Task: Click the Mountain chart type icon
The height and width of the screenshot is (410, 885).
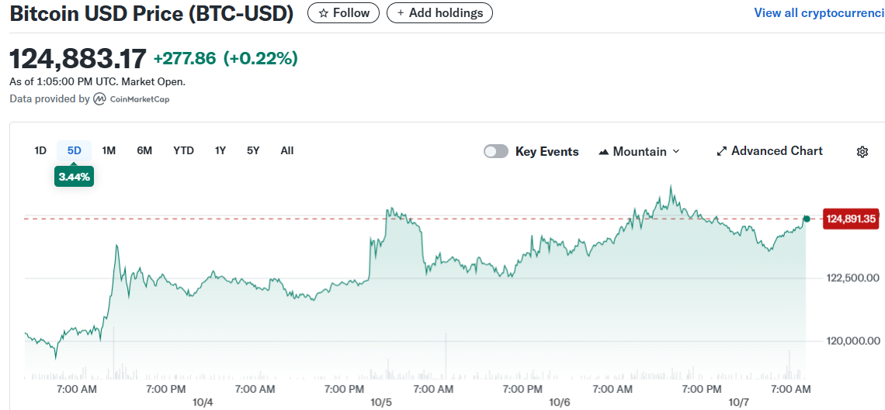Action: 604,152
